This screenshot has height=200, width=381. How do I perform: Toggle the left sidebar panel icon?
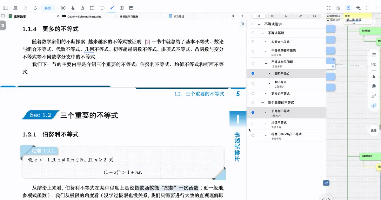(x=5, y=8)
